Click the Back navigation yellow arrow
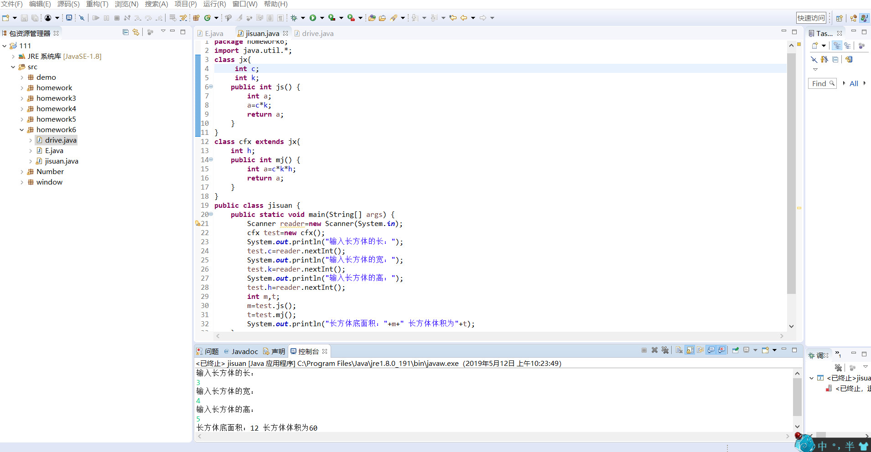The width and height of the screenshot is (871, 452). point(464,18)
